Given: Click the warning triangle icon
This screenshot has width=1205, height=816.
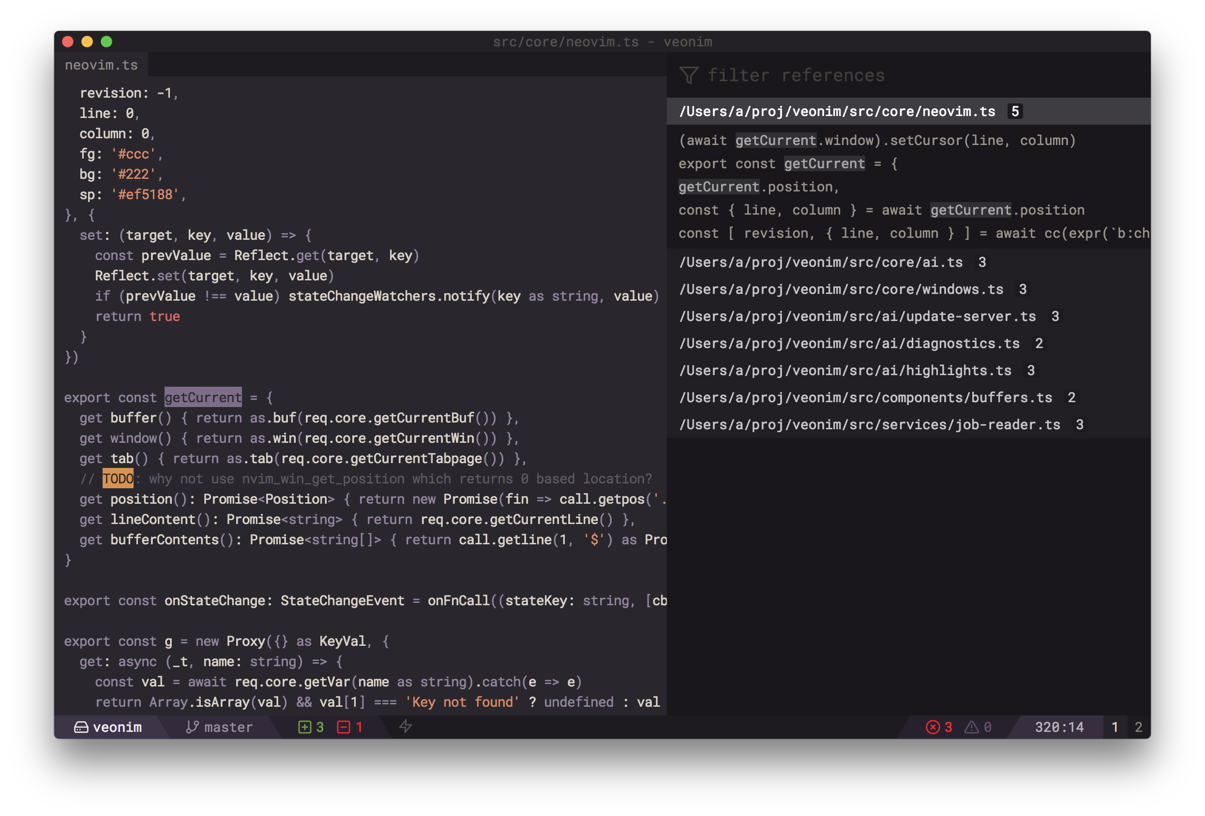Looking at the screenshot, I should 971,728.
